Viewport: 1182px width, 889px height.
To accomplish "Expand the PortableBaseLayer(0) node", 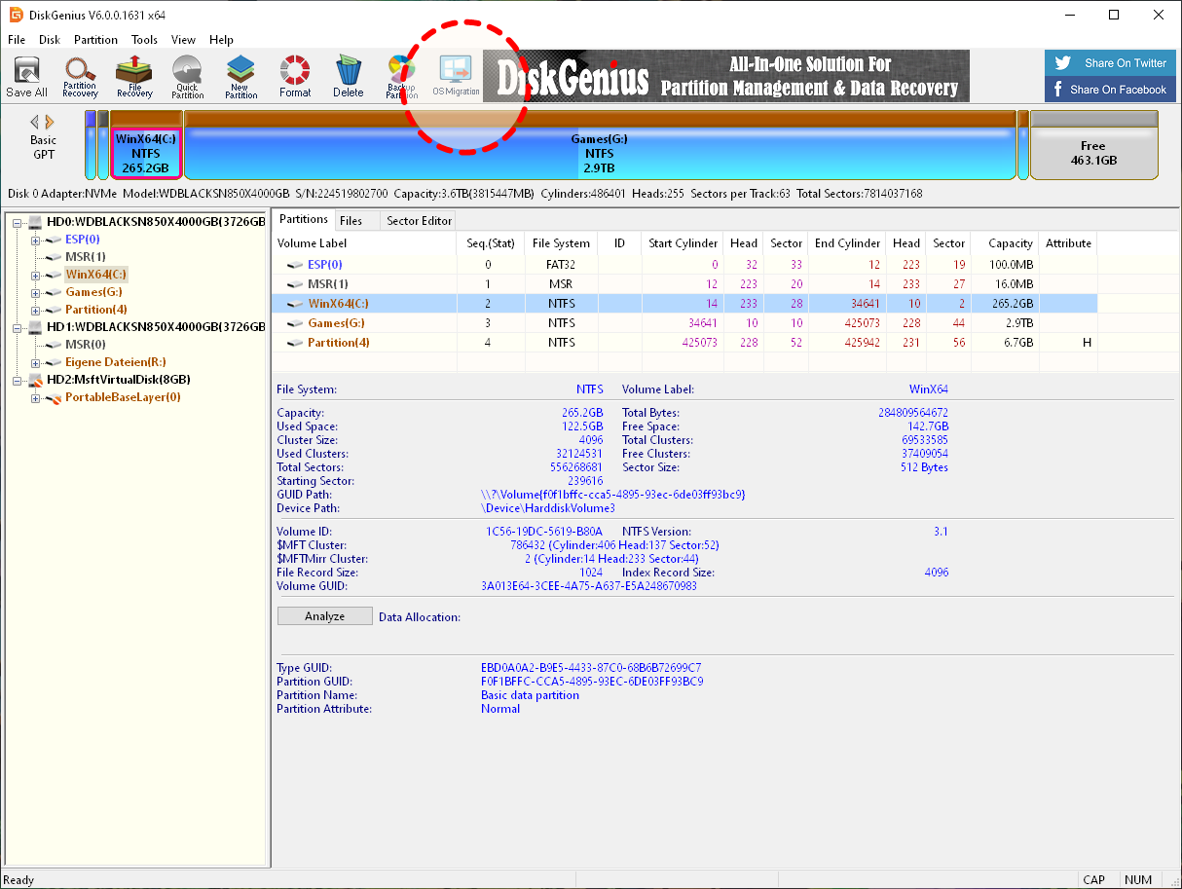I will tap(34, 397).
